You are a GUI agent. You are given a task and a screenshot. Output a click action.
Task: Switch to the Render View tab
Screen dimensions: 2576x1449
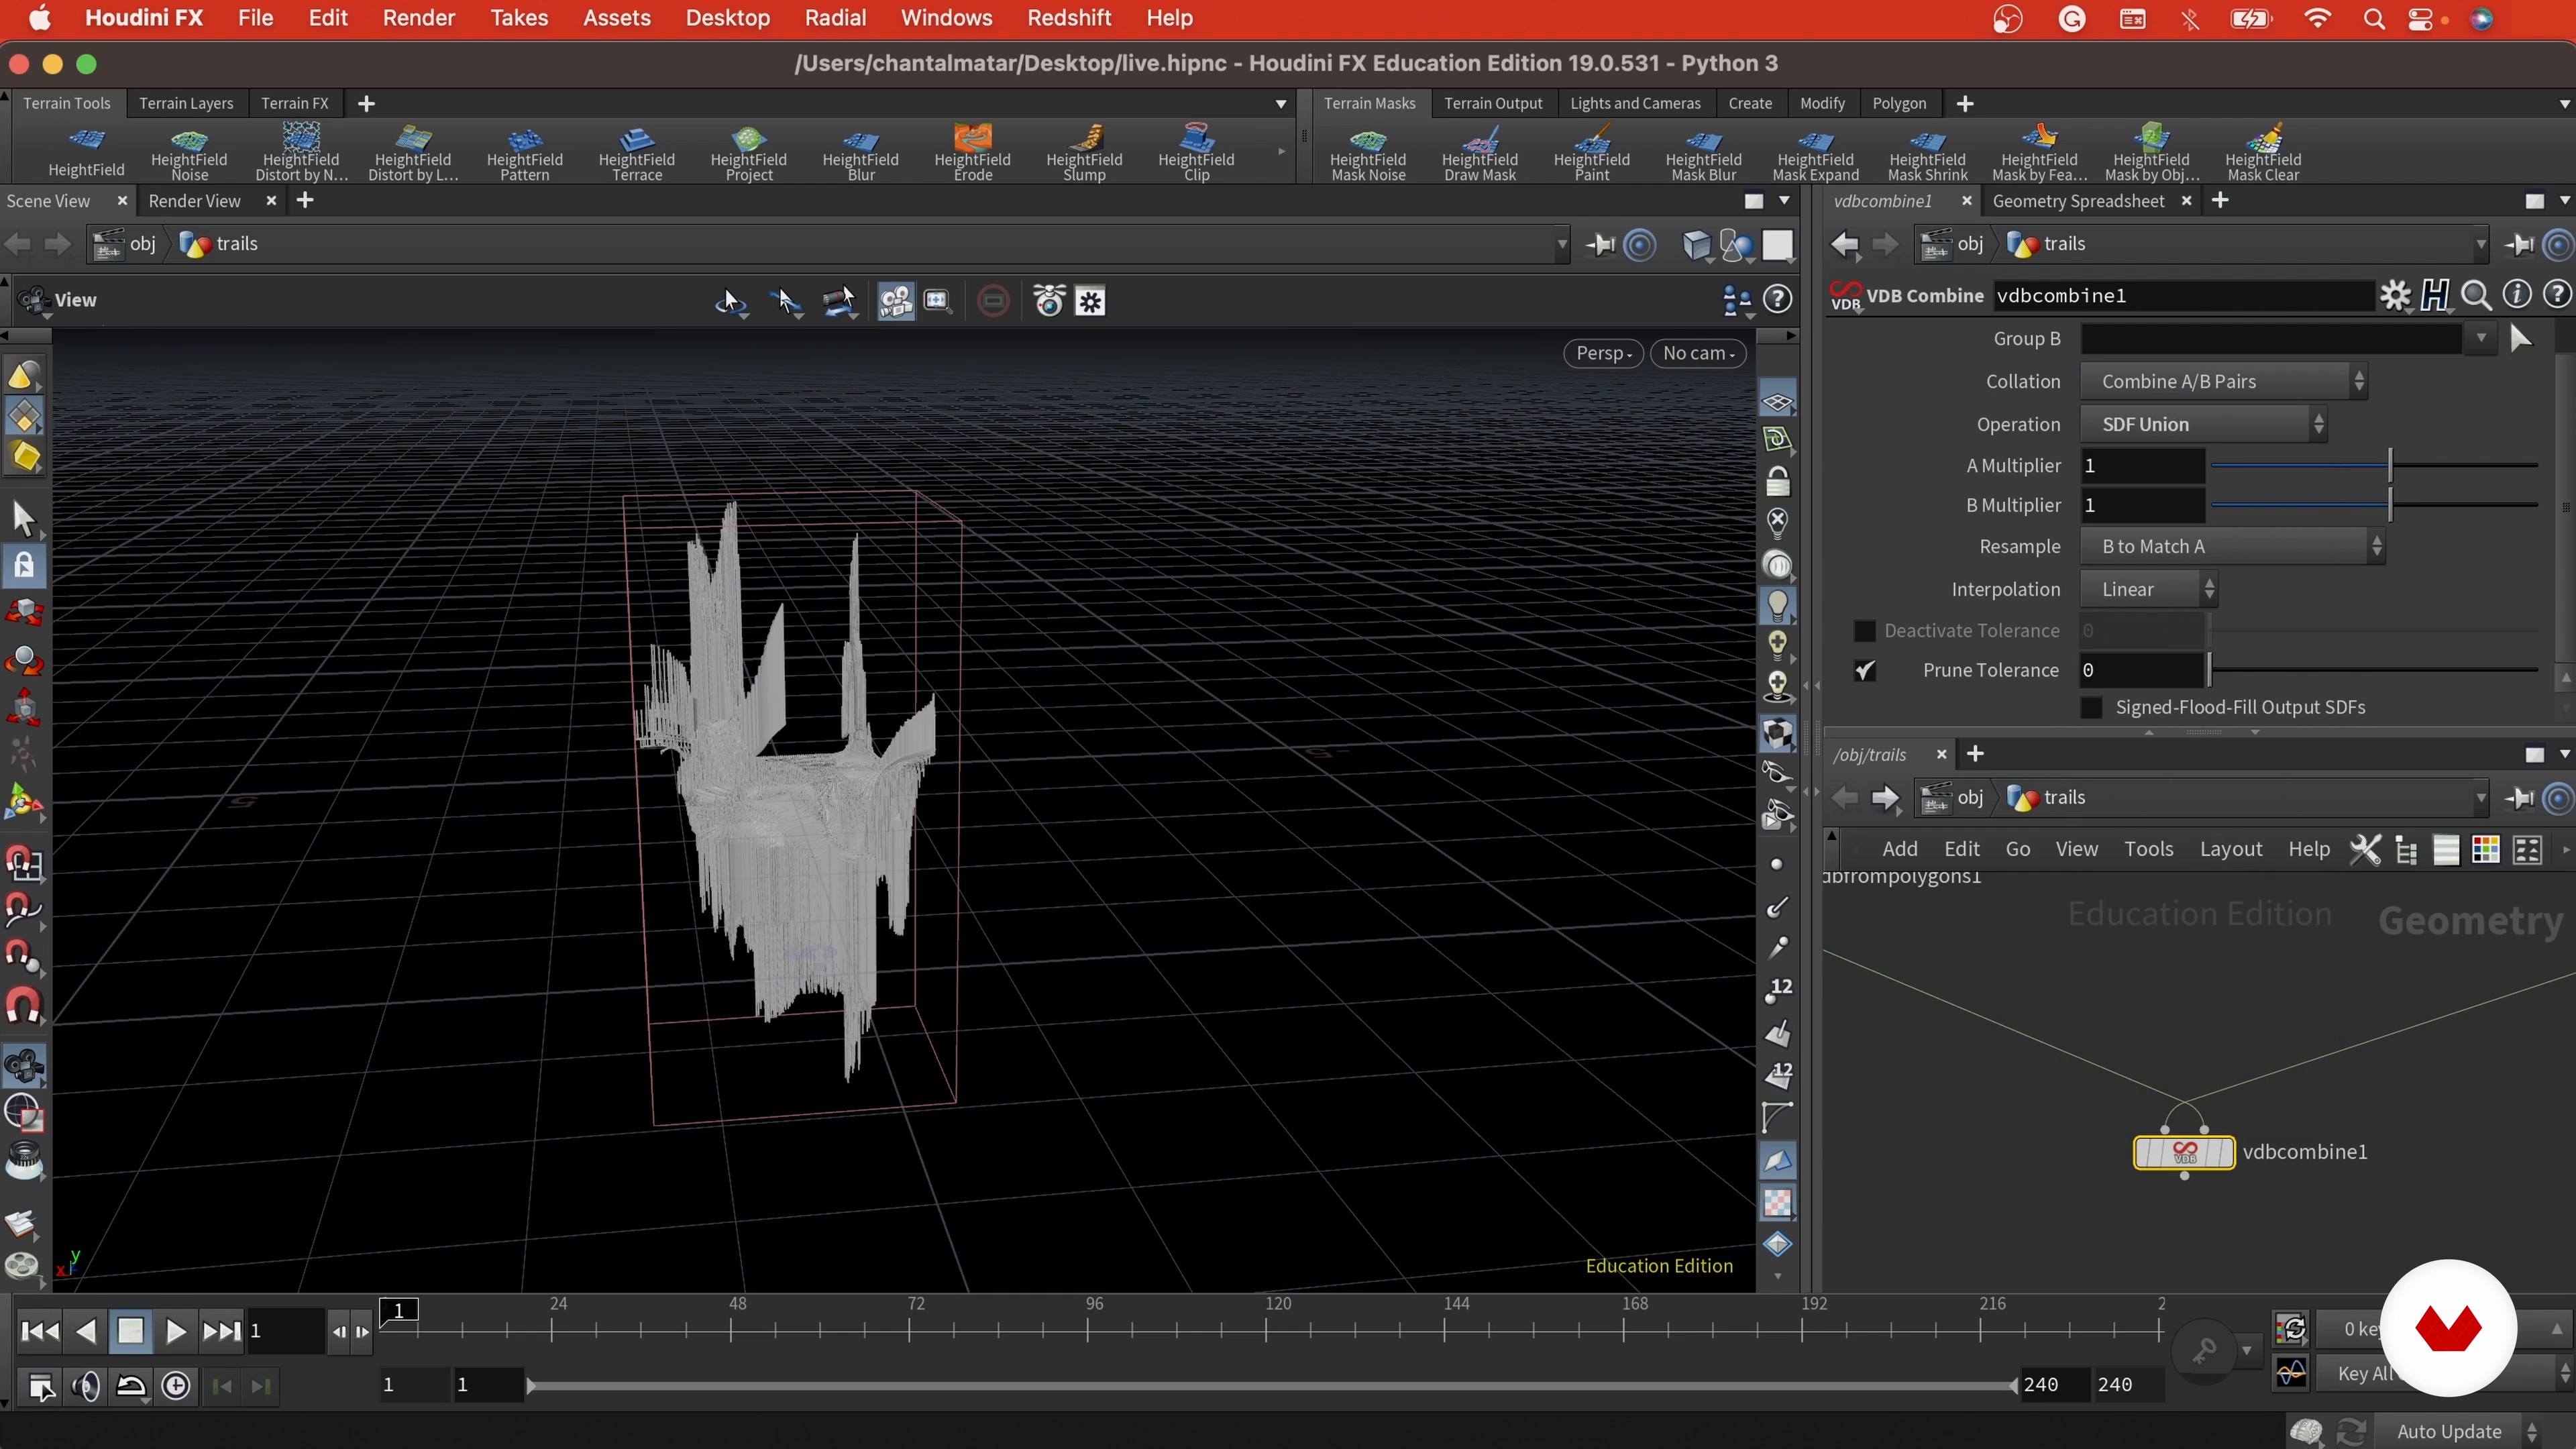click(194, 201)
